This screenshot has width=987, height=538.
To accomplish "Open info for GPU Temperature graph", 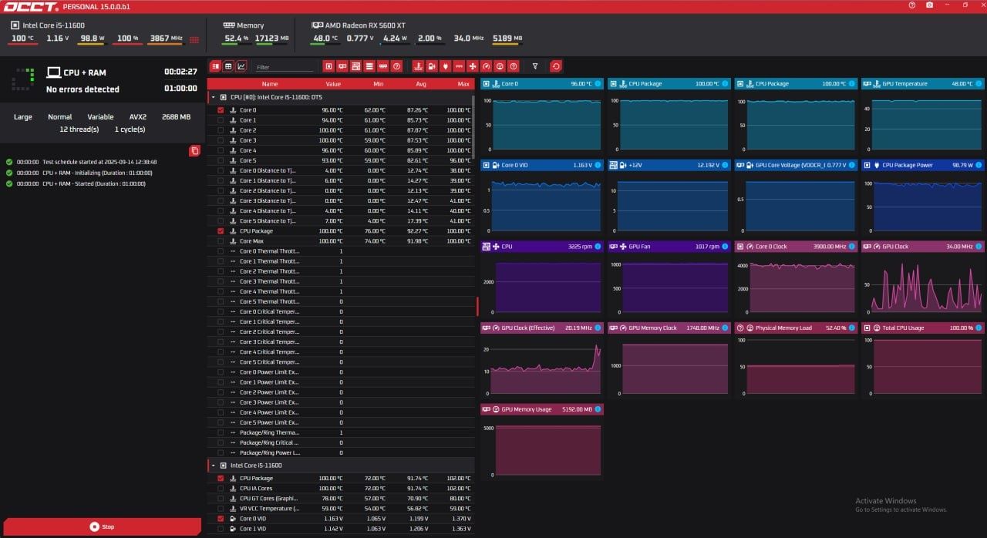I will tap(979, 83).
